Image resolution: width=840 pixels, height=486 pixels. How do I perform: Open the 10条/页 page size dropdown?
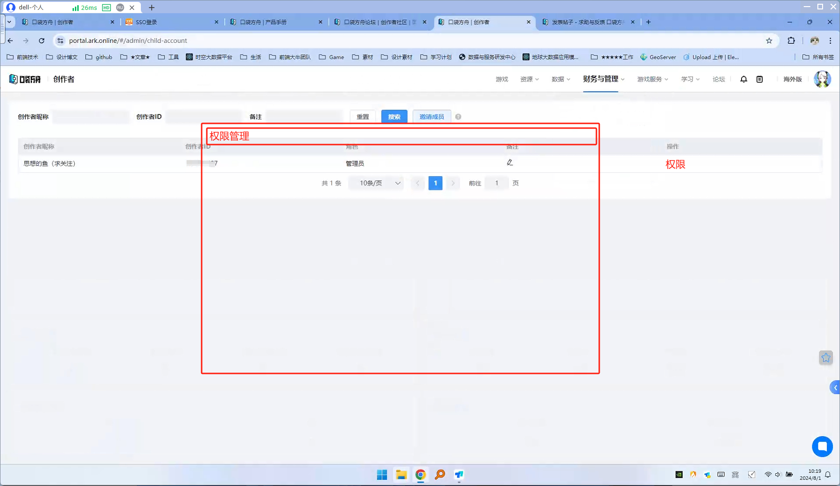377,183
